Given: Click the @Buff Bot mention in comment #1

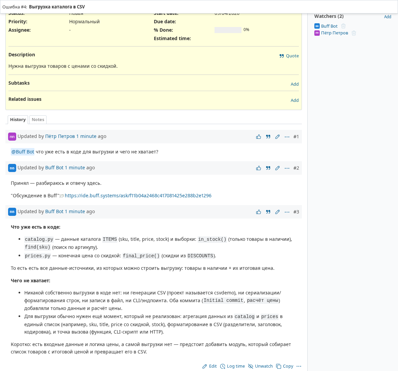Looking at the screenshot, I should pyautogui.click(x=23, y=152).
